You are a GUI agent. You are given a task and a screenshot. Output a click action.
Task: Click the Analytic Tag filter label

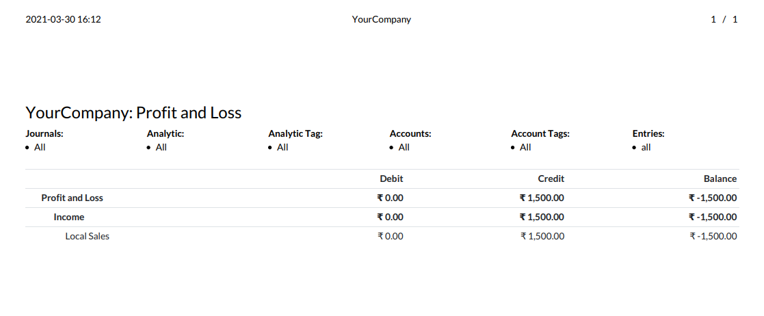click(295, 133)
